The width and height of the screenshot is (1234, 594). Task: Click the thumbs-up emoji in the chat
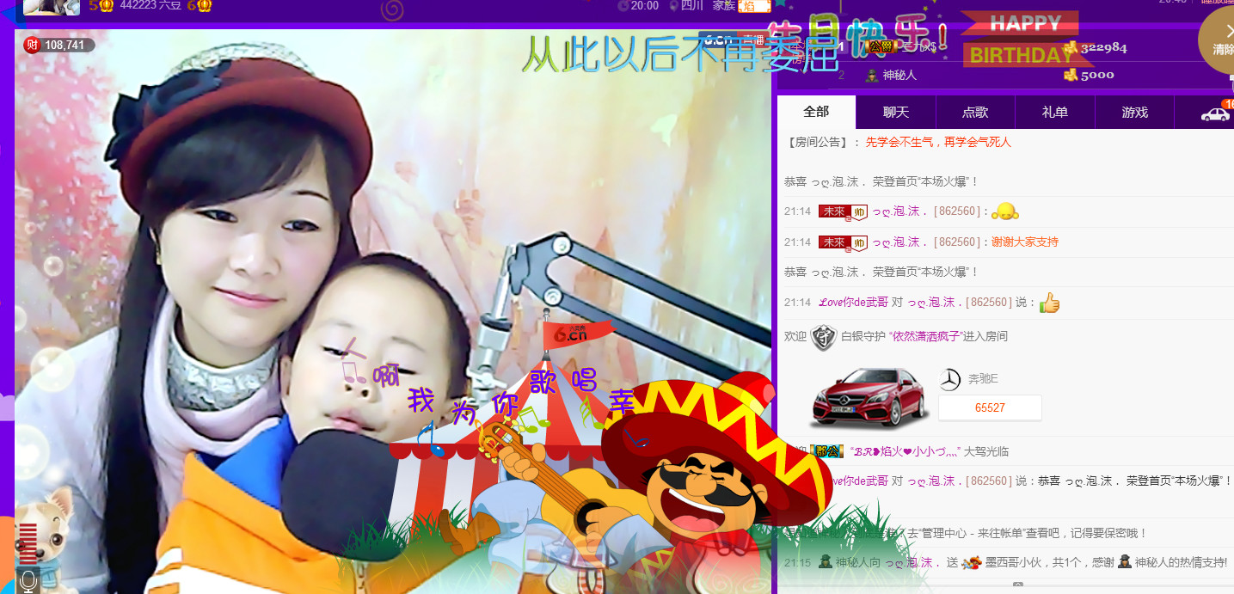pos(1049,303)
